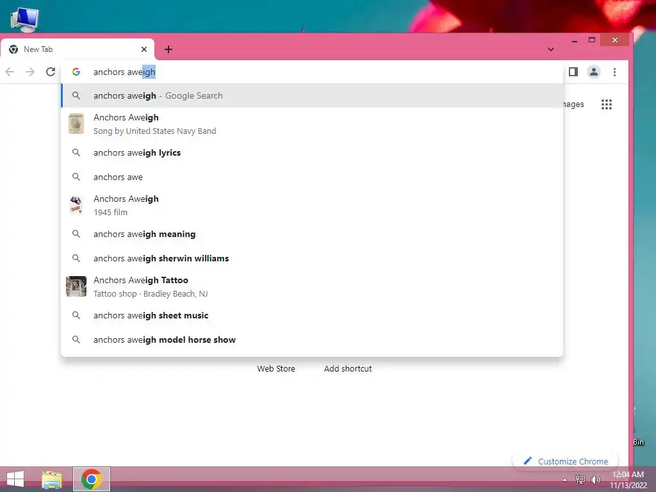Click search icon beside 'sheet music' suggestion
Viewport: 656px width, 492px height.
click(76, 315)
